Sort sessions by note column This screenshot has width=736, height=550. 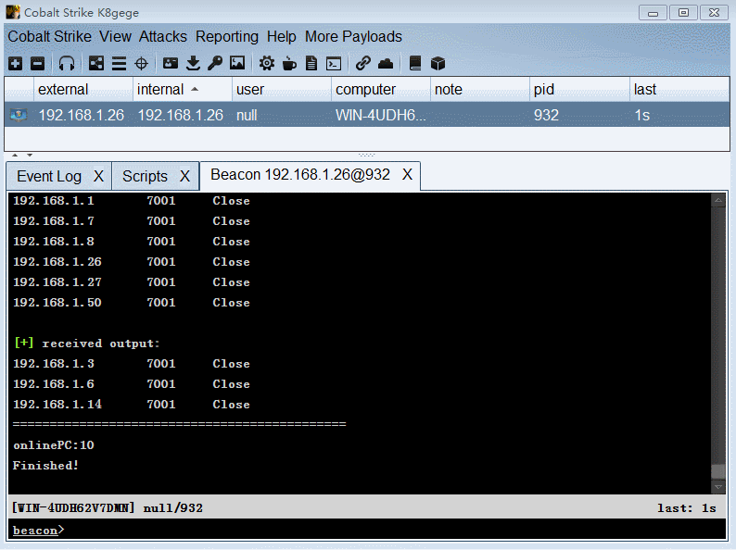tap(480, 89)
